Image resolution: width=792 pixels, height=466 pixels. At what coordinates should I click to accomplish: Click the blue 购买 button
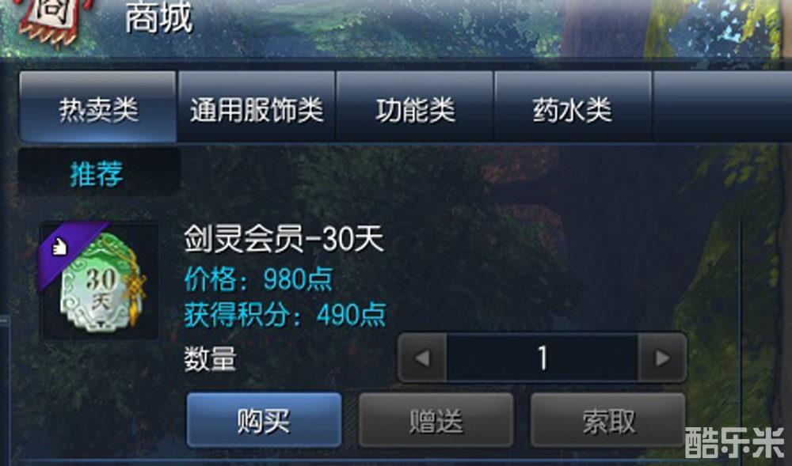coord(265,420)
